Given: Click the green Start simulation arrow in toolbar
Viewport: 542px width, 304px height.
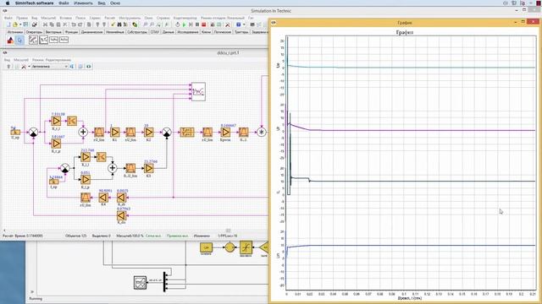Looking at the screenshot, I should pyautogui.click(x=185, y=24).
